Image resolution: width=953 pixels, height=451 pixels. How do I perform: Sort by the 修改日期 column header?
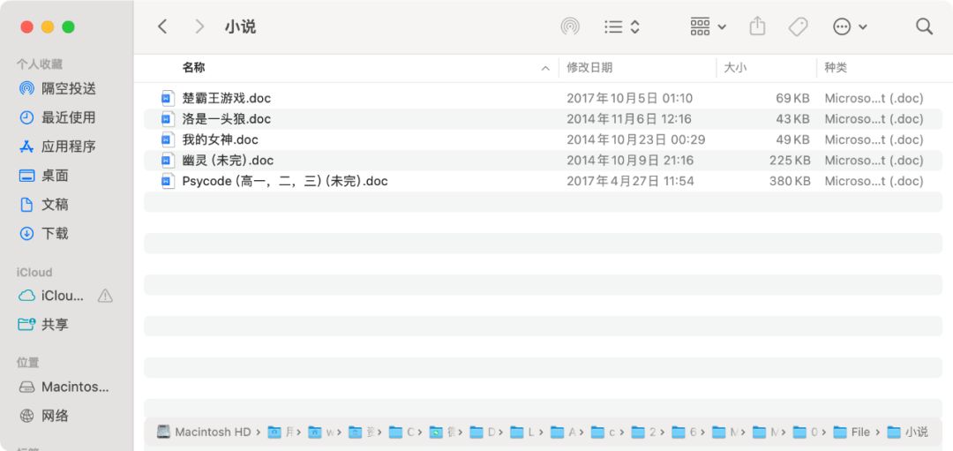589,67
